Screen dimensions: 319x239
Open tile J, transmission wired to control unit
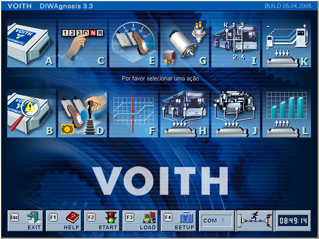point(236,113)
